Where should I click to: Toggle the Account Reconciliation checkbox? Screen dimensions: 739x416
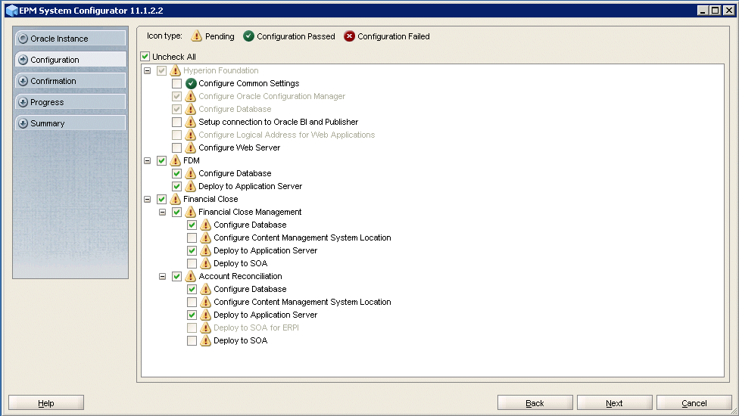coord(176,276)
